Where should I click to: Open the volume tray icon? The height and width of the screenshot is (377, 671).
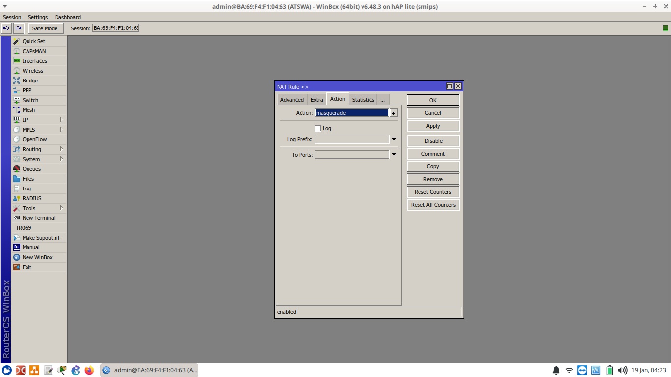click(x=623, y=370)
